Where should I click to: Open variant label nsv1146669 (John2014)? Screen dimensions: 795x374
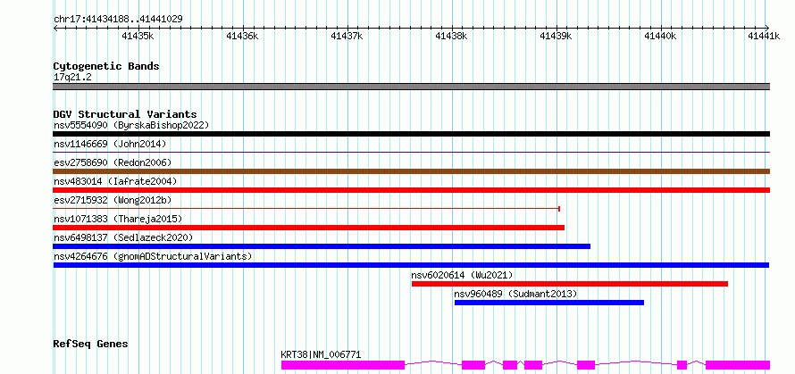coord(110,144)
